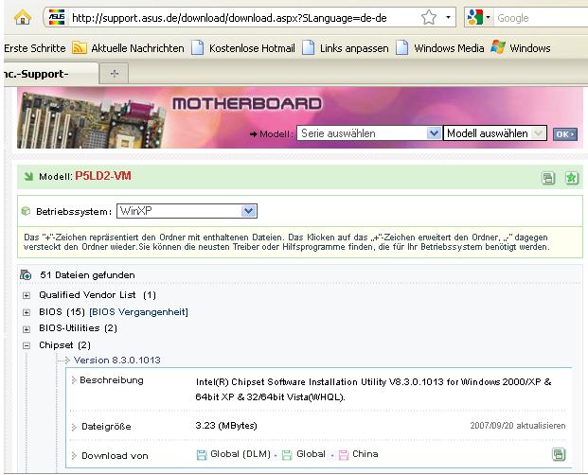Open the Erste Schritte bookmark

pyautogui.click(x=34, y=48)
